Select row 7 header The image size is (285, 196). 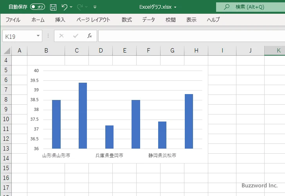pyautogui.click(x=6, y=89)
